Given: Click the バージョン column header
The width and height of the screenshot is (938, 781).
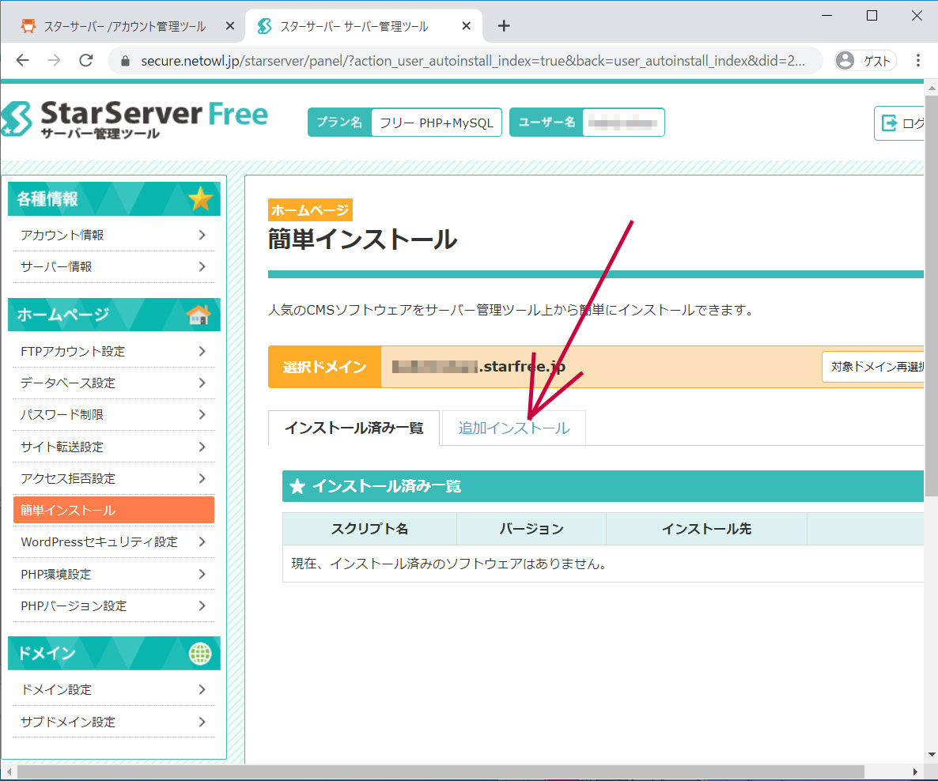Looking at the screenshot, I should (531, 529).
